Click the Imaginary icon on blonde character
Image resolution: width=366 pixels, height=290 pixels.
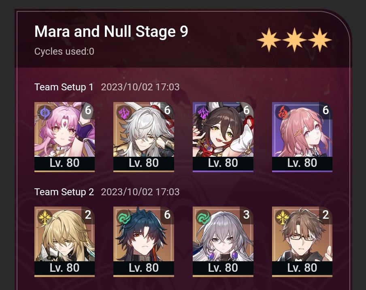(x=45, y=217)
